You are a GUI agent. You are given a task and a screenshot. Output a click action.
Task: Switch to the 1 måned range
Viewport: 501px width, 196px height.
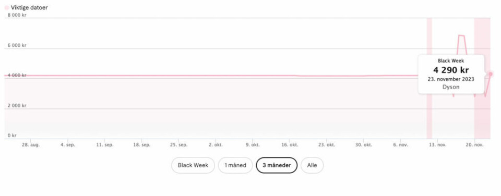pyautogui.click(x=235, y=165)
